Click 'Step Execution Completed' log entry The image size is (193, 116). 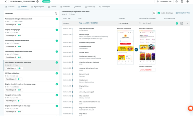tap(88, 108)
